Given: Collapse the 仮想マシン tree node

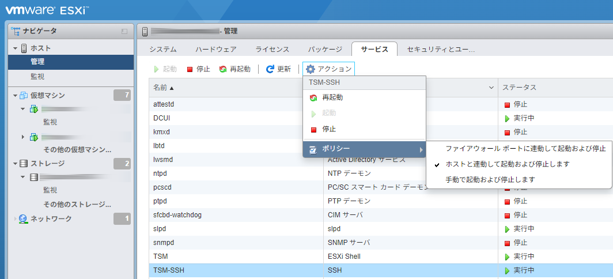Looking at the screenshot, I should 15,96.
